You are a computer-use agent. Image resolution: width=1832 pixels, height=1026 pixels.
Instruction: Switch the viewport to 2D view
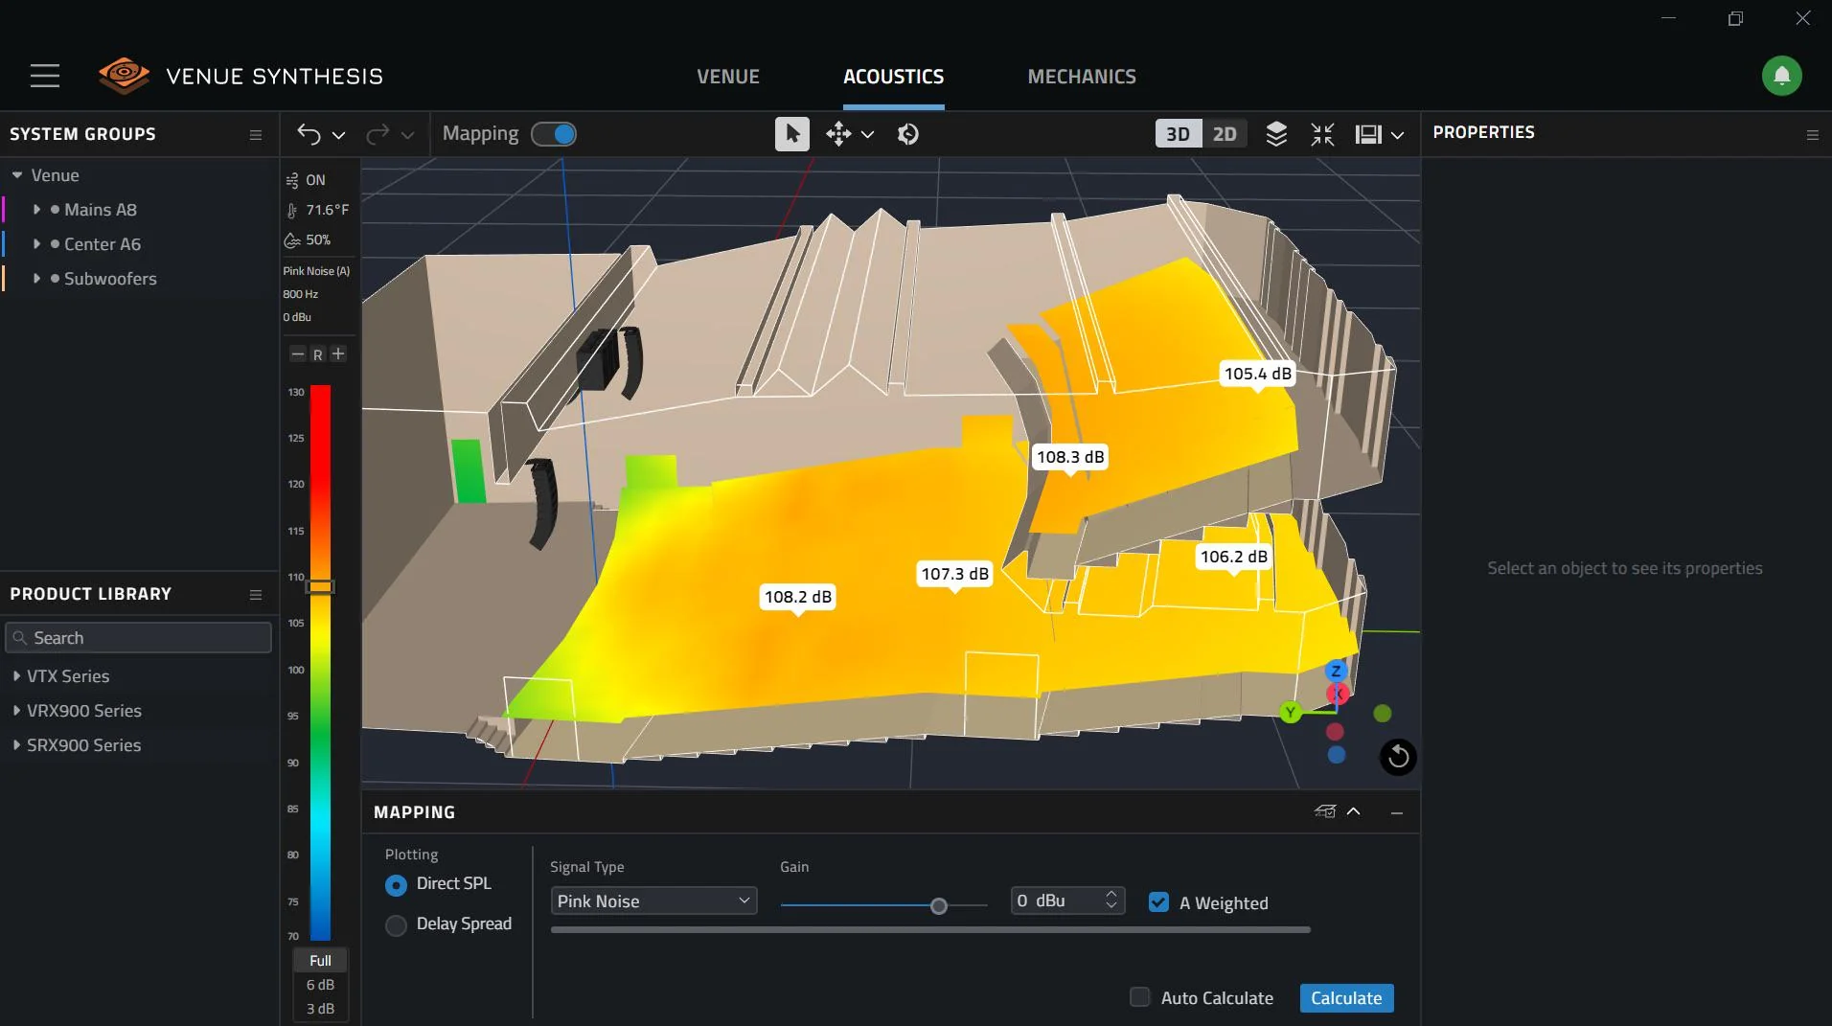point(1225,134)
